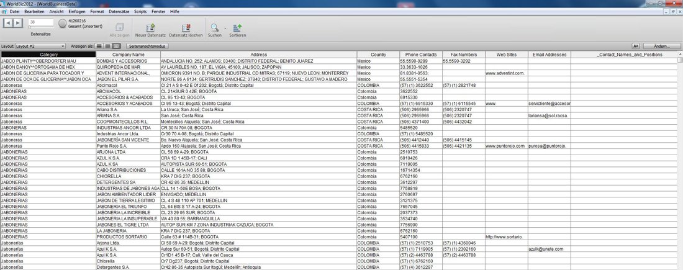This screenshot has height=270, width=683.
Task: Click the Alle zeigen icon
Action: pyautogui.click(x=119, y=27)
